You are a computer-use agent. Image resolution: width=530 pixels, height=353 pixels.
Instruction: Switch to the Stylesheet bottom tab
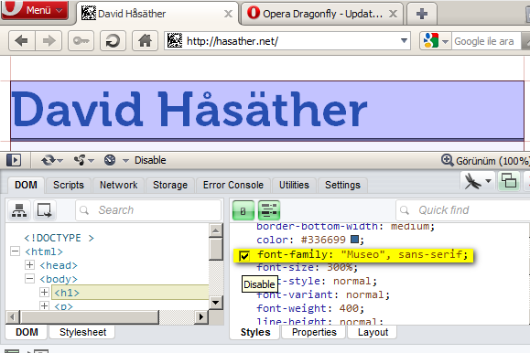click(82, 332)
